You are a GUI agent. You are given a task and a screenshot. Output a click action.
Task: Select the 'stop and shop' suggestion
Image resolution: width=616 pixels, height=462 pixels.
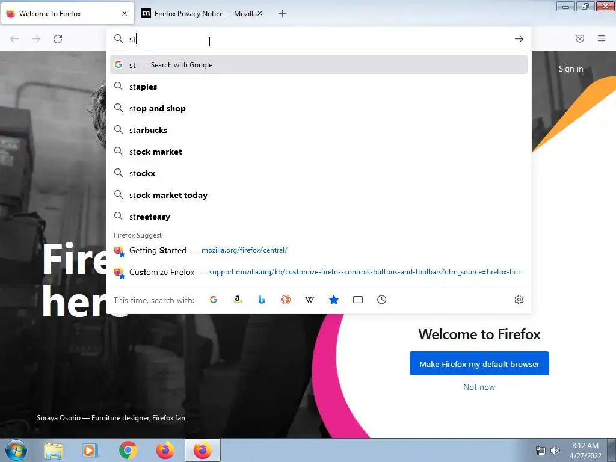coord(319,108)
